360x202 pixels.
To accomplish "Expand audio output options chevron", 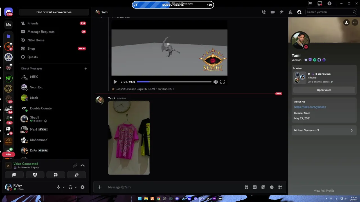I will click(x=76, y=187).
